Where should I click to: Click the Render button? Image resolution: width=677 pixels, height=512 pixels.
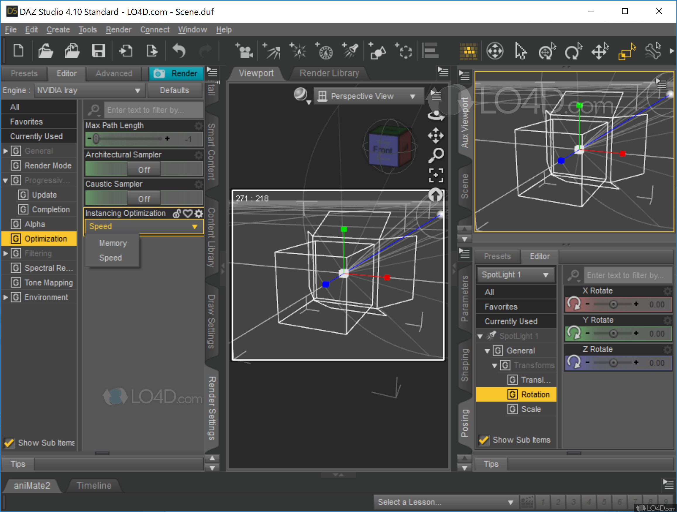pos(177,73)
